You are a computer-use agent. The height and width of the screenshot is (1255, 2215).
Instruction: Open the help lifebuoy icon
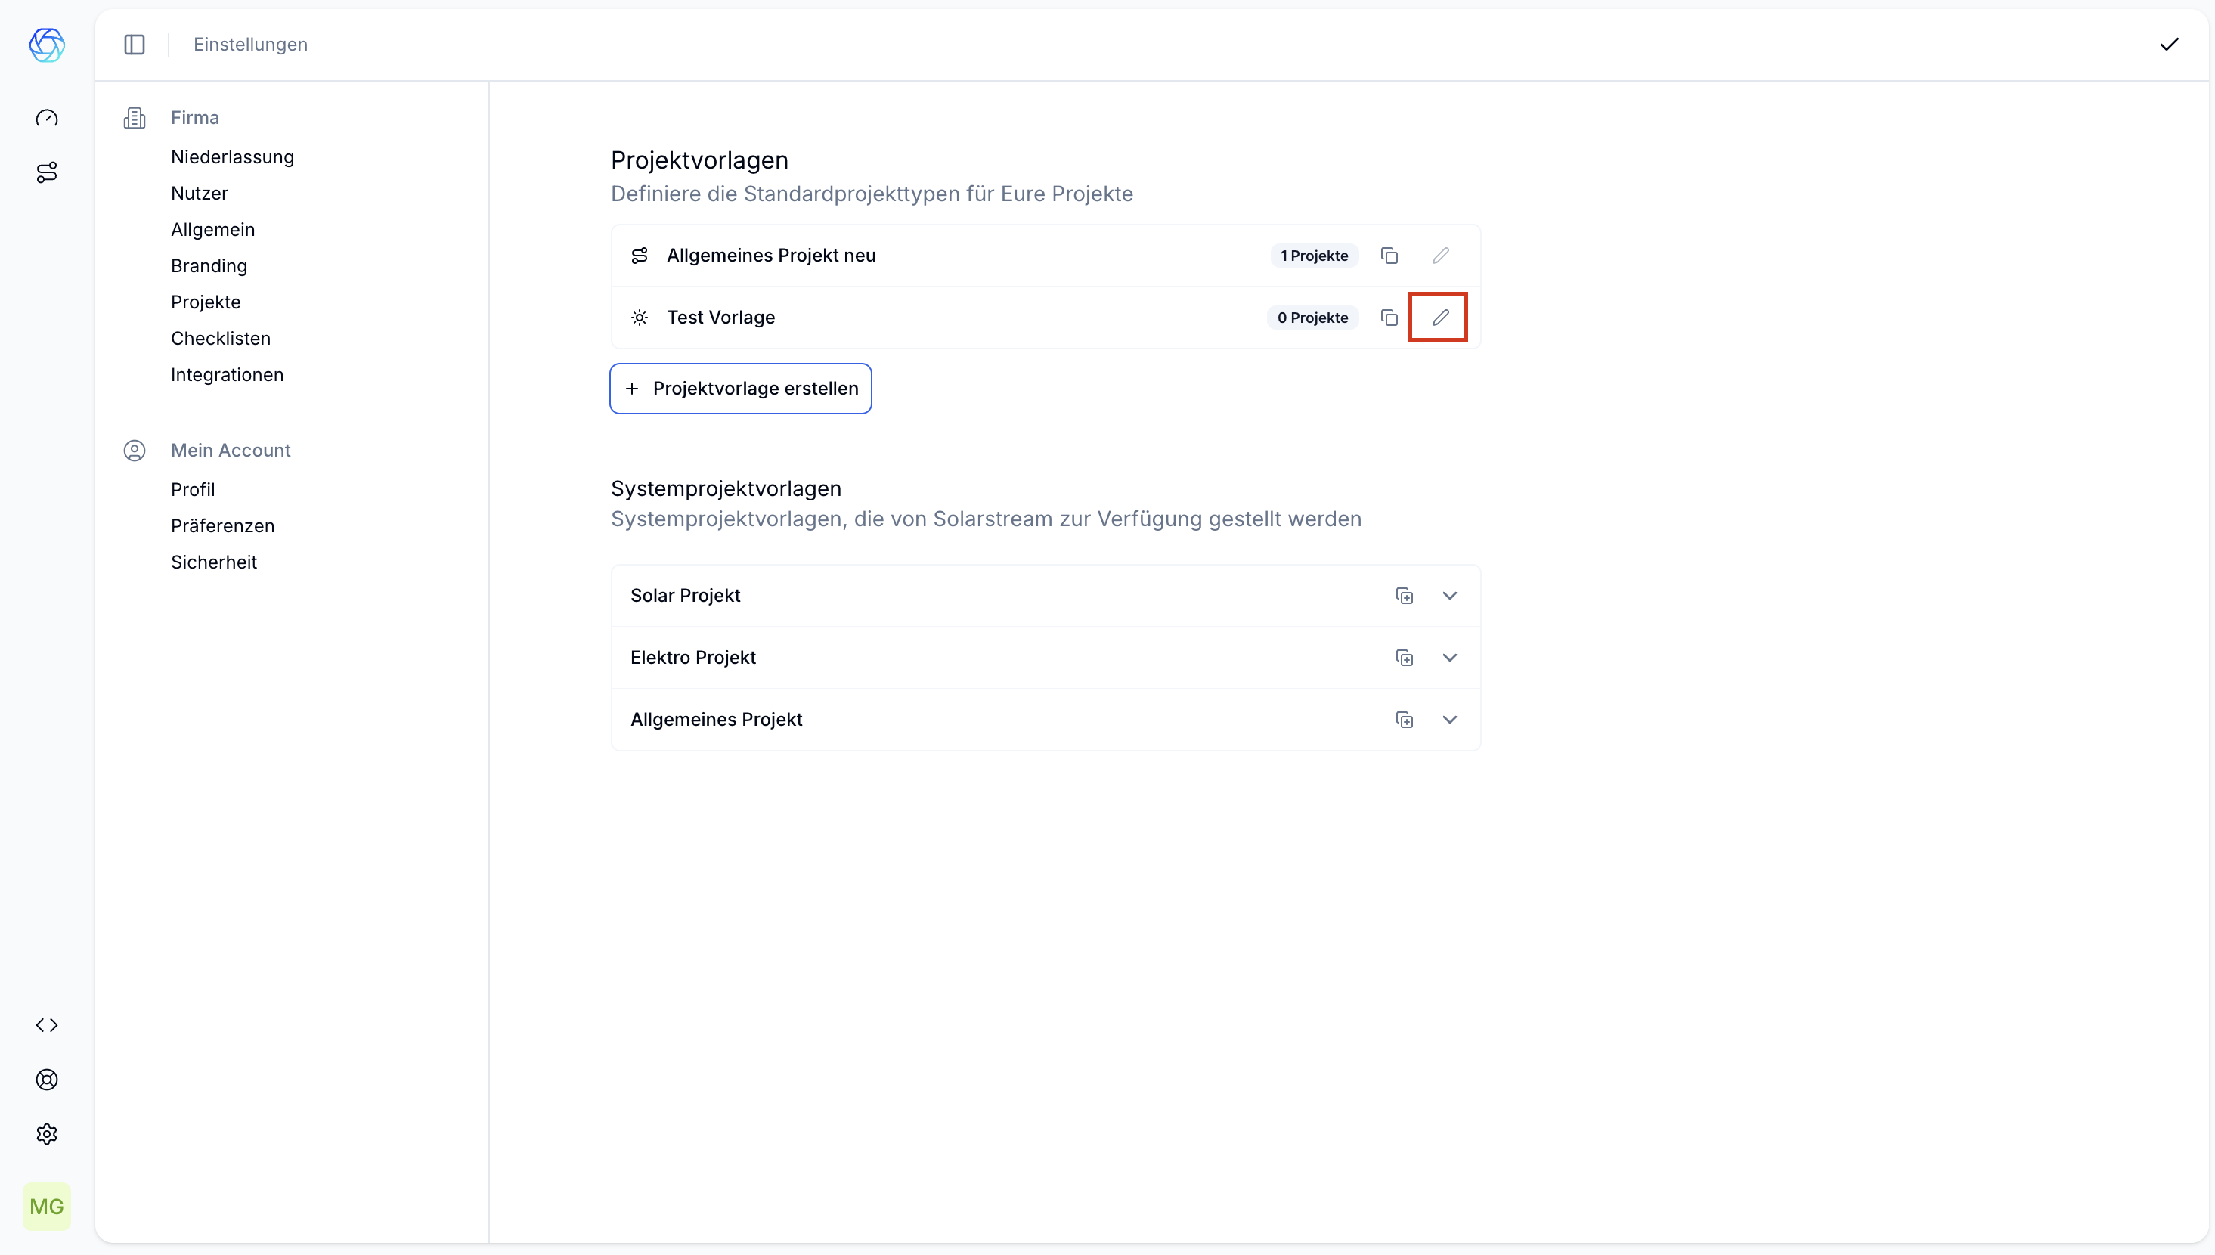pos(47,1079)
